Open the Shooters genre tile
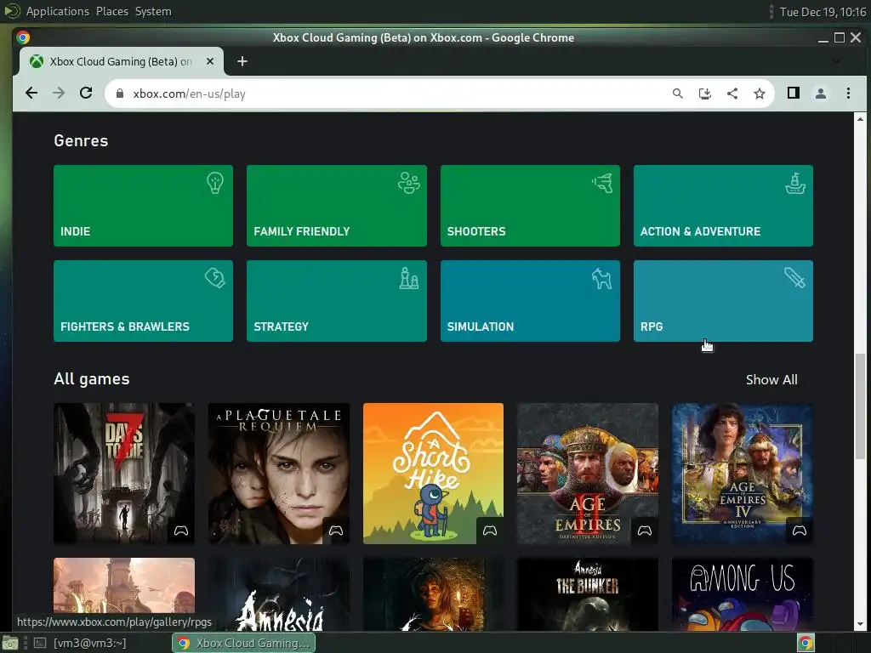The image size is (871, 653). [530, 206]
